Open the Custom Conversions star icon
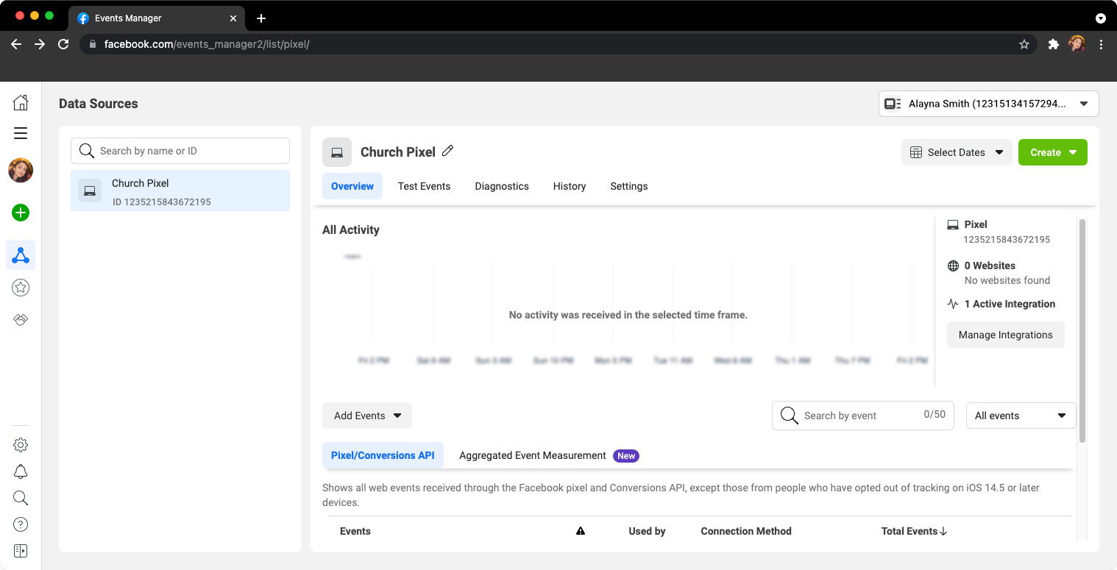The height and width of the screenshot is (570, 1117). 21,288
